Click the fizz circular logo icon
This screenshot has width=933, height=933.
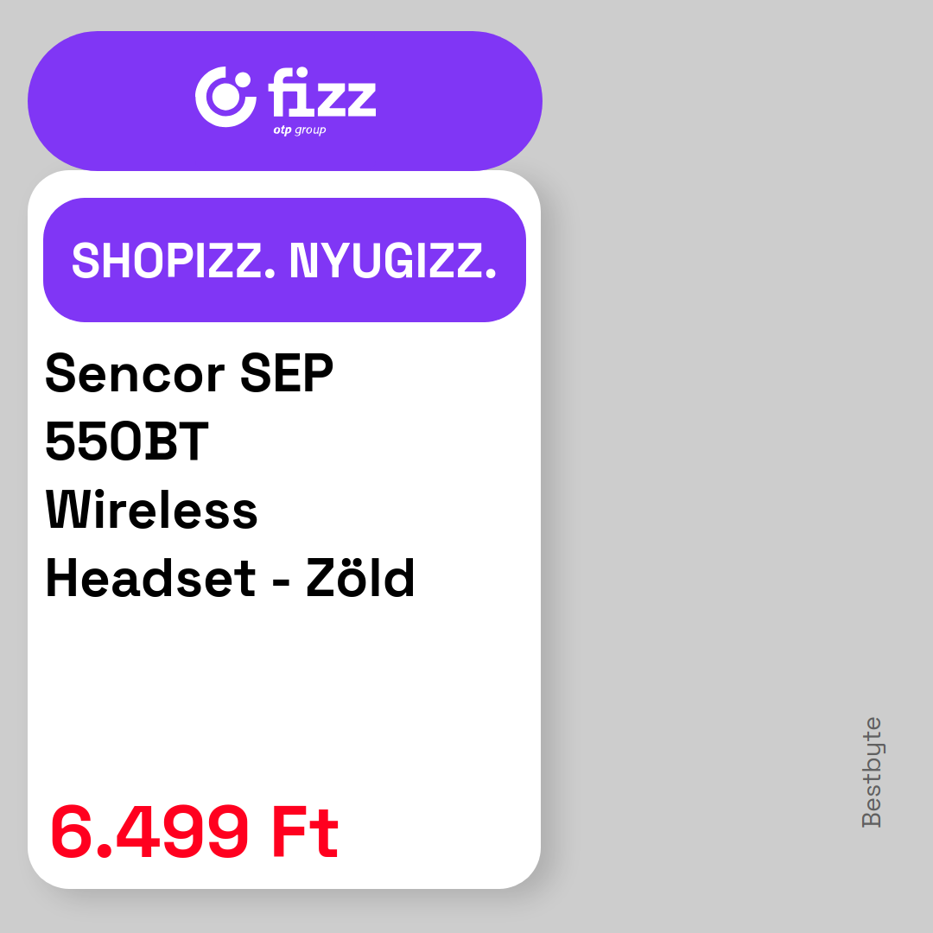225,97
